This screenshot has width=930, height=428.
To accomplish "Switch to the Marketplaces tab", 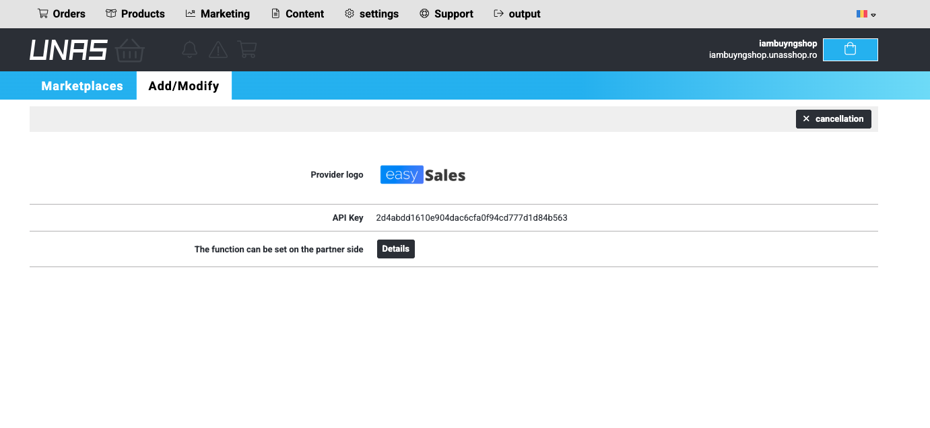I will click(x=82, y=86).
